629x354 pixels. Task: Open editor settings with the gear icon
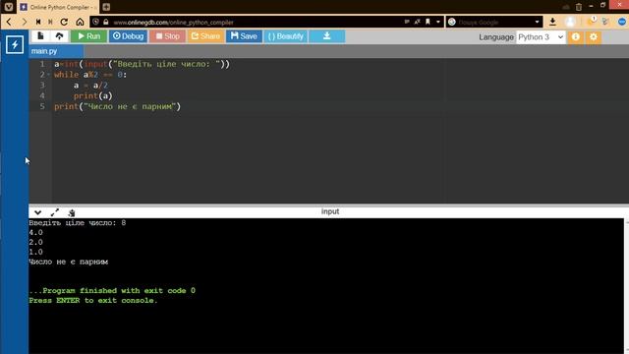pos(594,37)
